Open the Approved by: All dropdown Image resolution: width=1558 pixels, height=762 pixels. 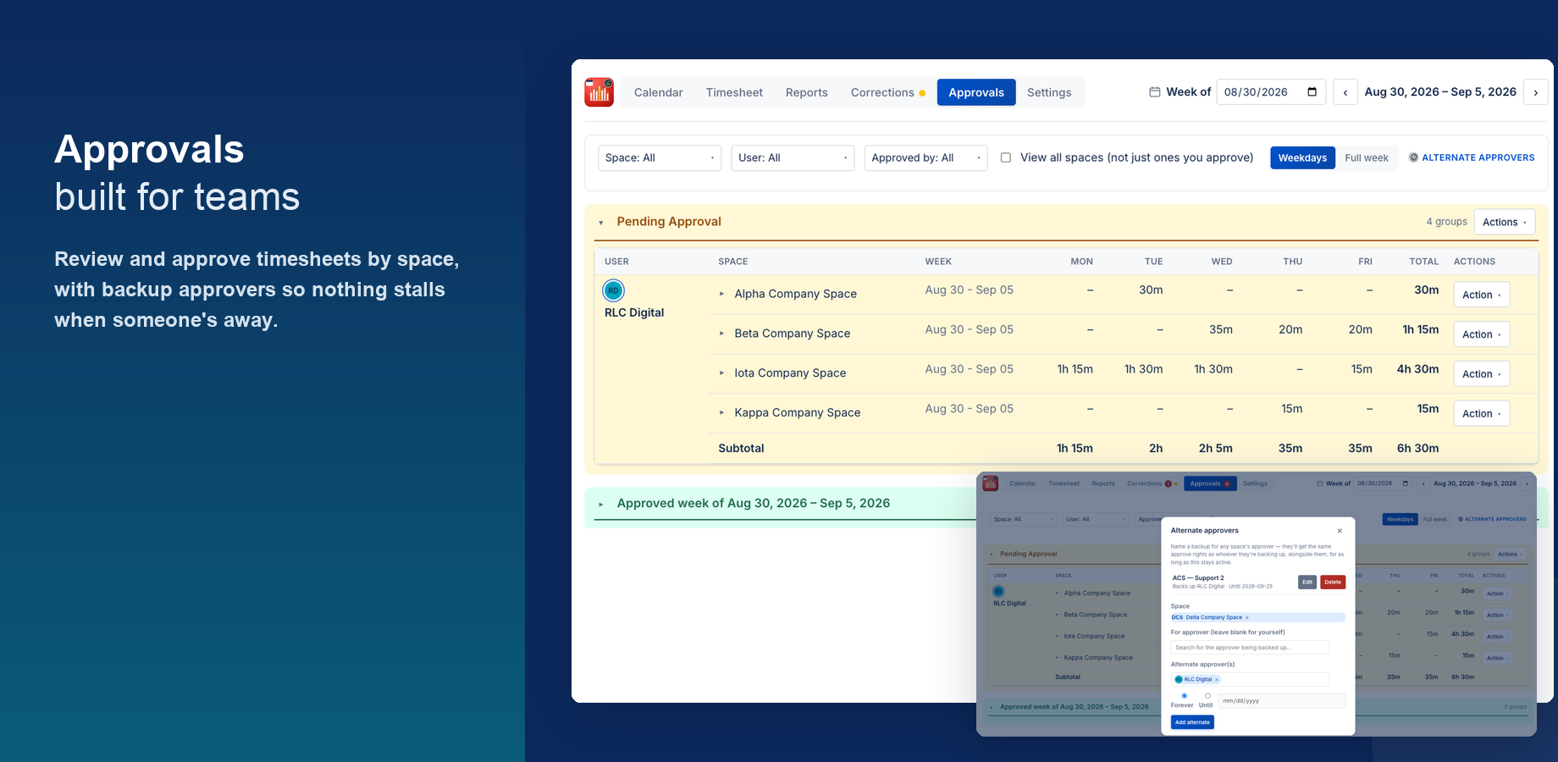tap(925, 157)
